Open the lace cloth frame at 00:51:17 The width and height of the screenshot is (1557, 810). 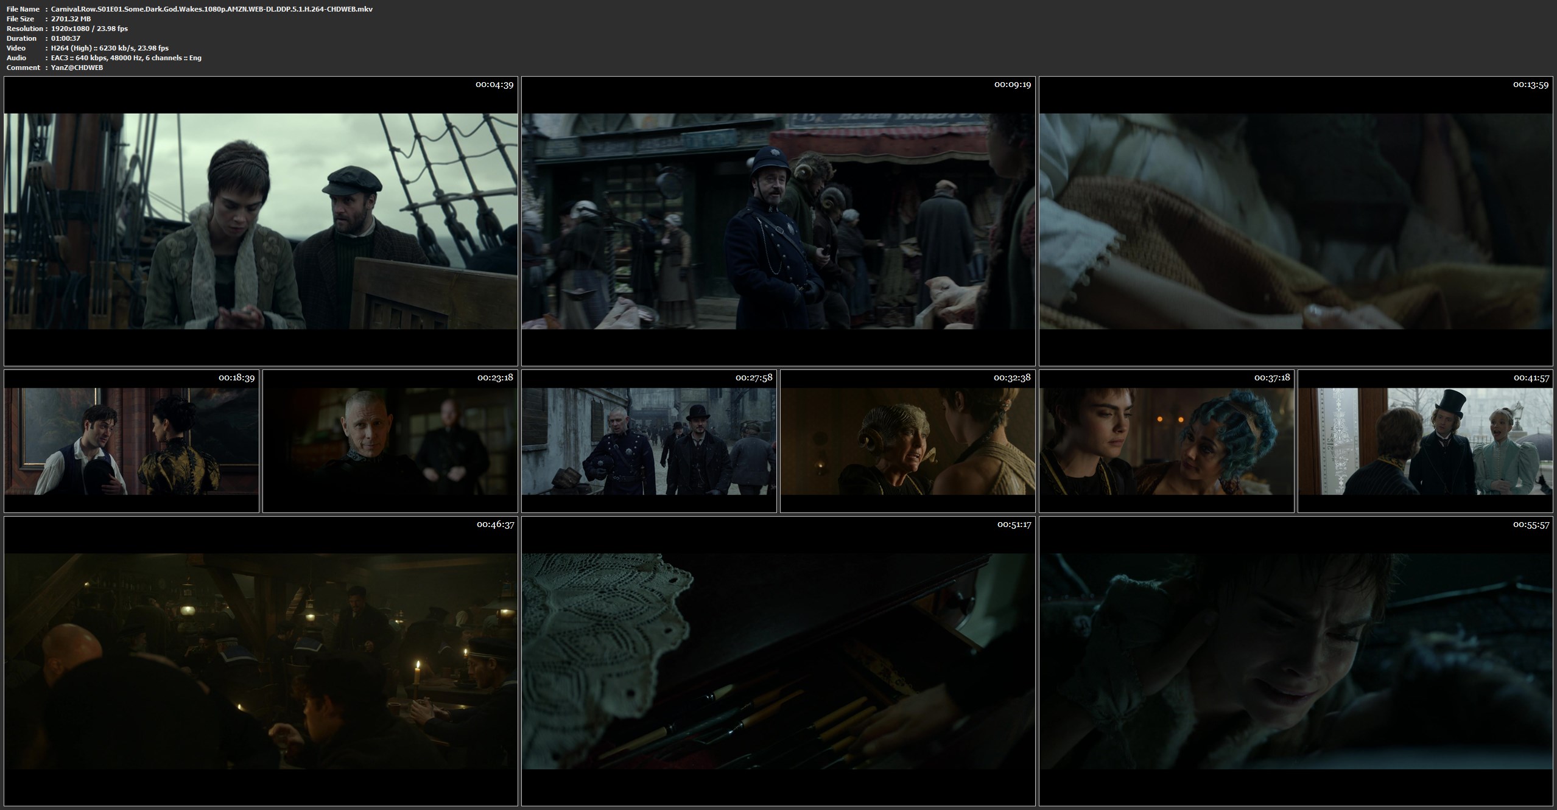pos(778,661)
